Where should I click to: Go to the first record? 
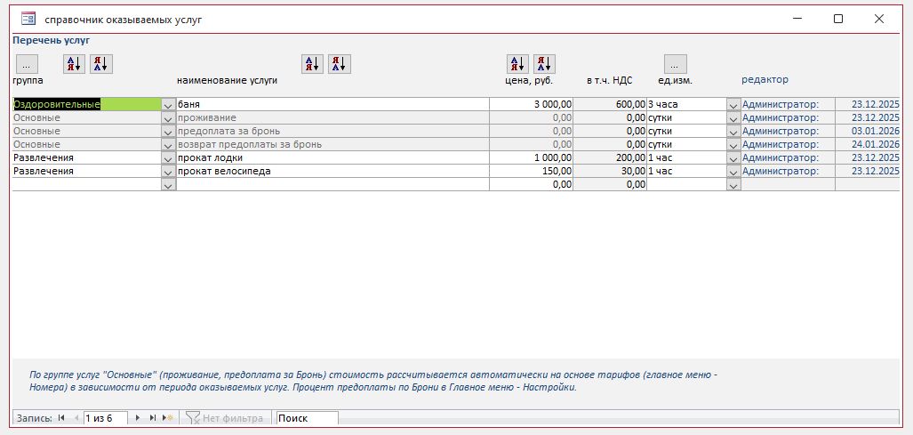tap(61, 418)
